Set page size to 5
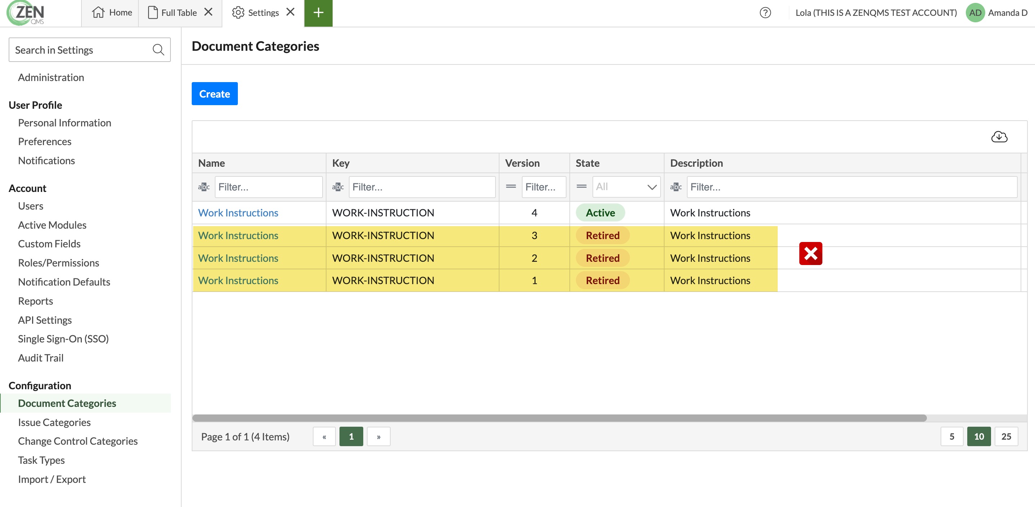 [x=952, y=436]
